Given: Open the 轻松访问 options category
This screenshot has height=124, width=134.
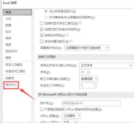Looking at the screenshot, I should (11, 51).
